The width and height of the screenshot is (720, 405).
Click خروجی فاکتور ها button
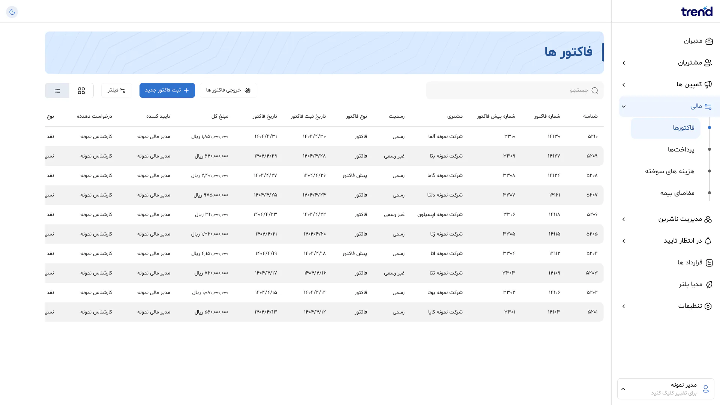coord(228,90)
